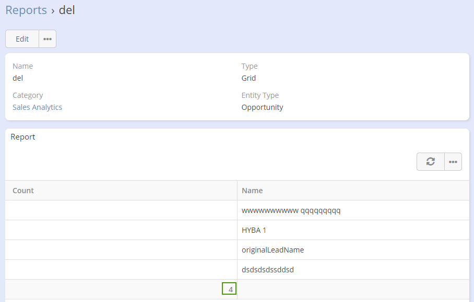Click the Reports breadcrumb link
474x302 pixels.
(26, 10)
